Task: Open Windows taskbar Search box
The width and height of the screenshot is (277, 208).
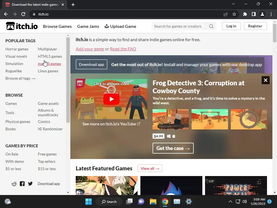Action: click(109, 201)
